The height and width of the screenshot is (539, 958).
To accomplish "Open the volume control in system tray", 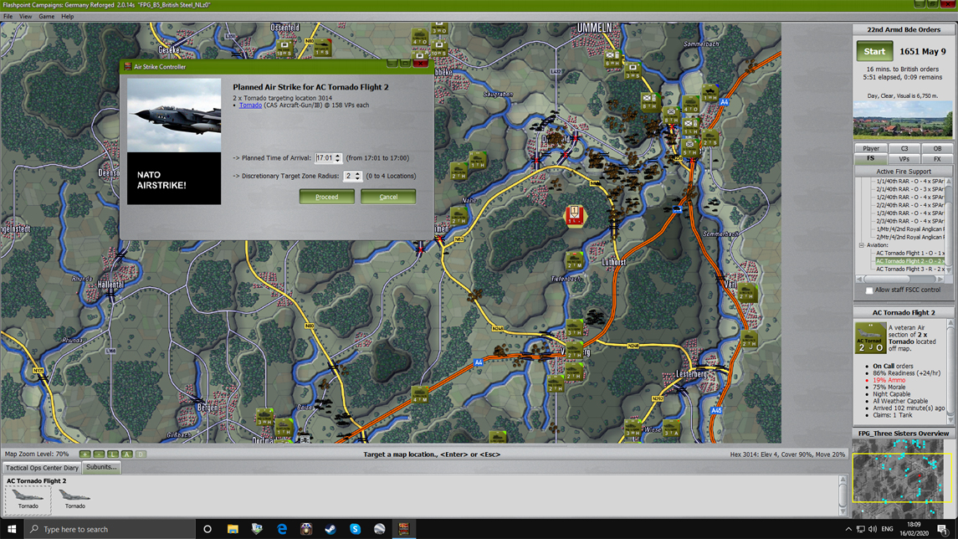I will [873, 529].
